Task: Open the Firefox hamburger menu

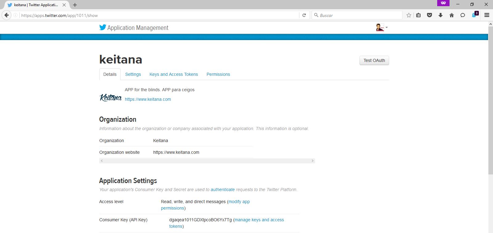Action: coord(487,15)
